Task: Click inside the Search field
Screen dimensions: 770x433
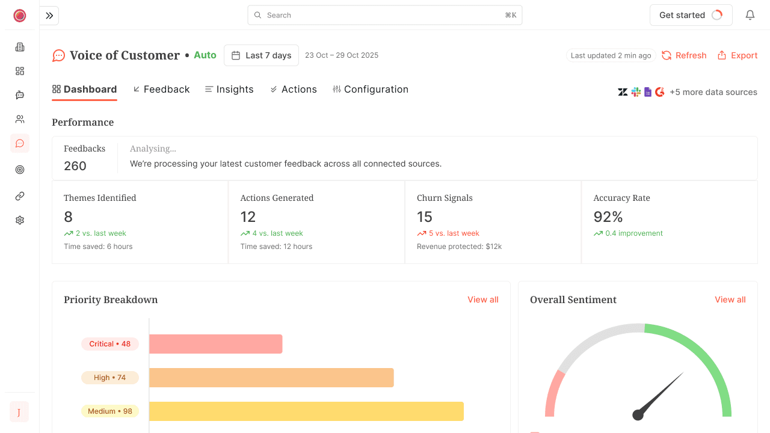Action: (x=385, y=15)
